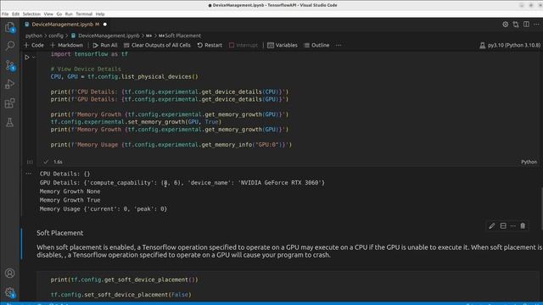
Task: Click the diff/compare icon in editor title
Action: (x=516, y=25)
